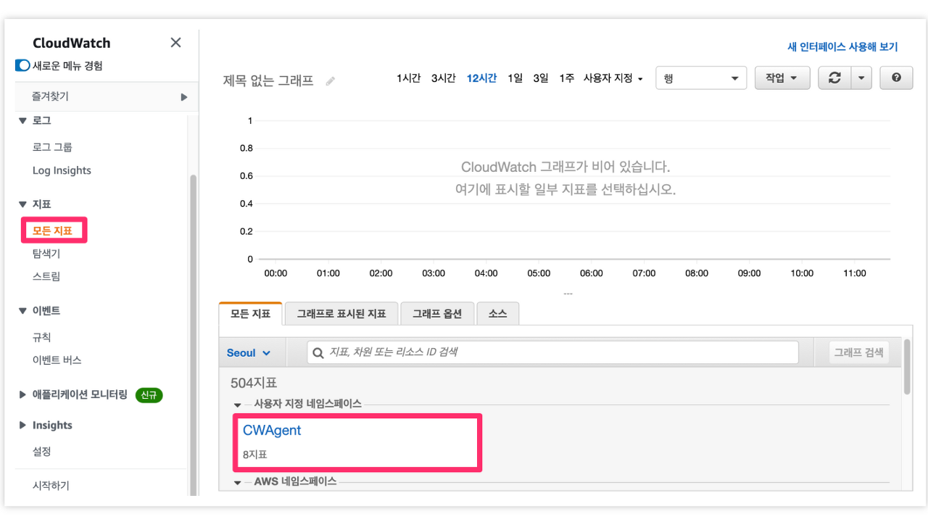Set time range to 1시간
Viewport: 928px width, 522px height.
pyautogui.click(x=408, y=78)
